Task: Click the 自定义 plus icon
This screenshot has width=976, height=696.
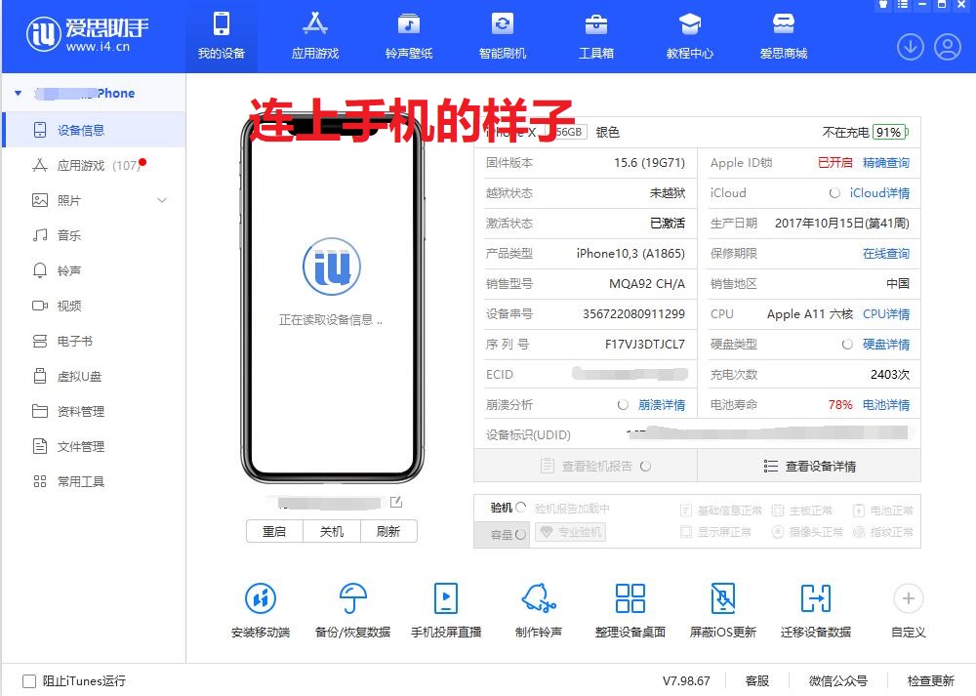Action: coord(908,599)
